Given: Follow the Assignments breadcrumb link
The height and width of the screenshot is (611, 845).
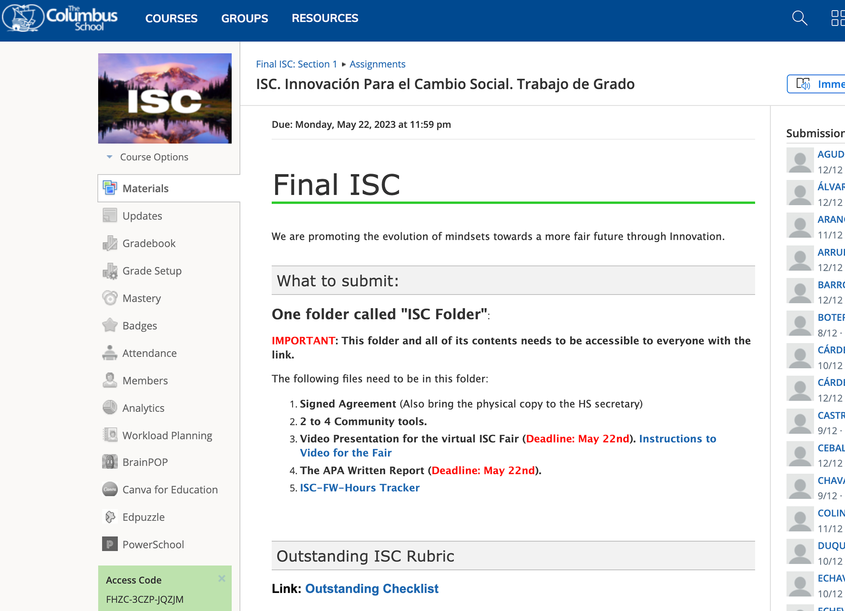Looking at the screenshot, I should 377,64.
